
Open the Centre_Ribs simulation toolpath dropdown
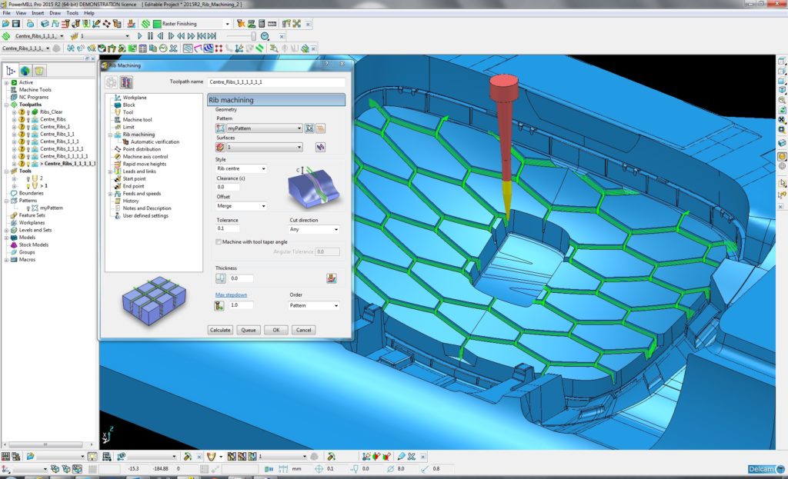pyautogui.click(x=62, y=36)
